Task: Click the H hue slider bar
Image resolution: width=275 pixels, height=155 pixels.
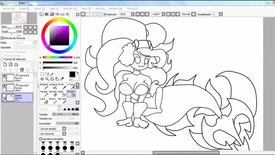Action: pyautogui.click(x=57, y=57)
